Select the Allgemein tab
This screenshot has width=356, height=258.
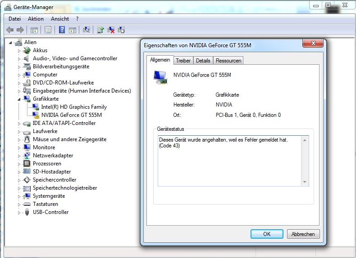pos(160,60)
